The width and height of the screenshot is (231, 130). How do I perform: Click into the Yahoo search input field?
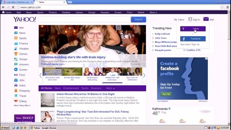(85, 19)
